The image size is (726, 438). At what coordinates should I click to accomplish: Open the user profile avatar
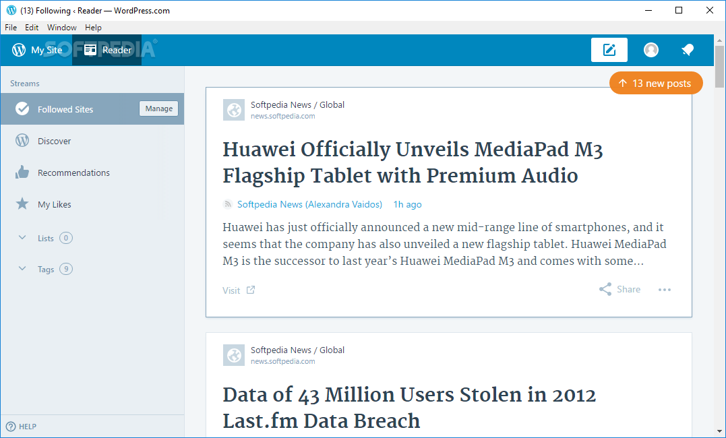(651, 50)
